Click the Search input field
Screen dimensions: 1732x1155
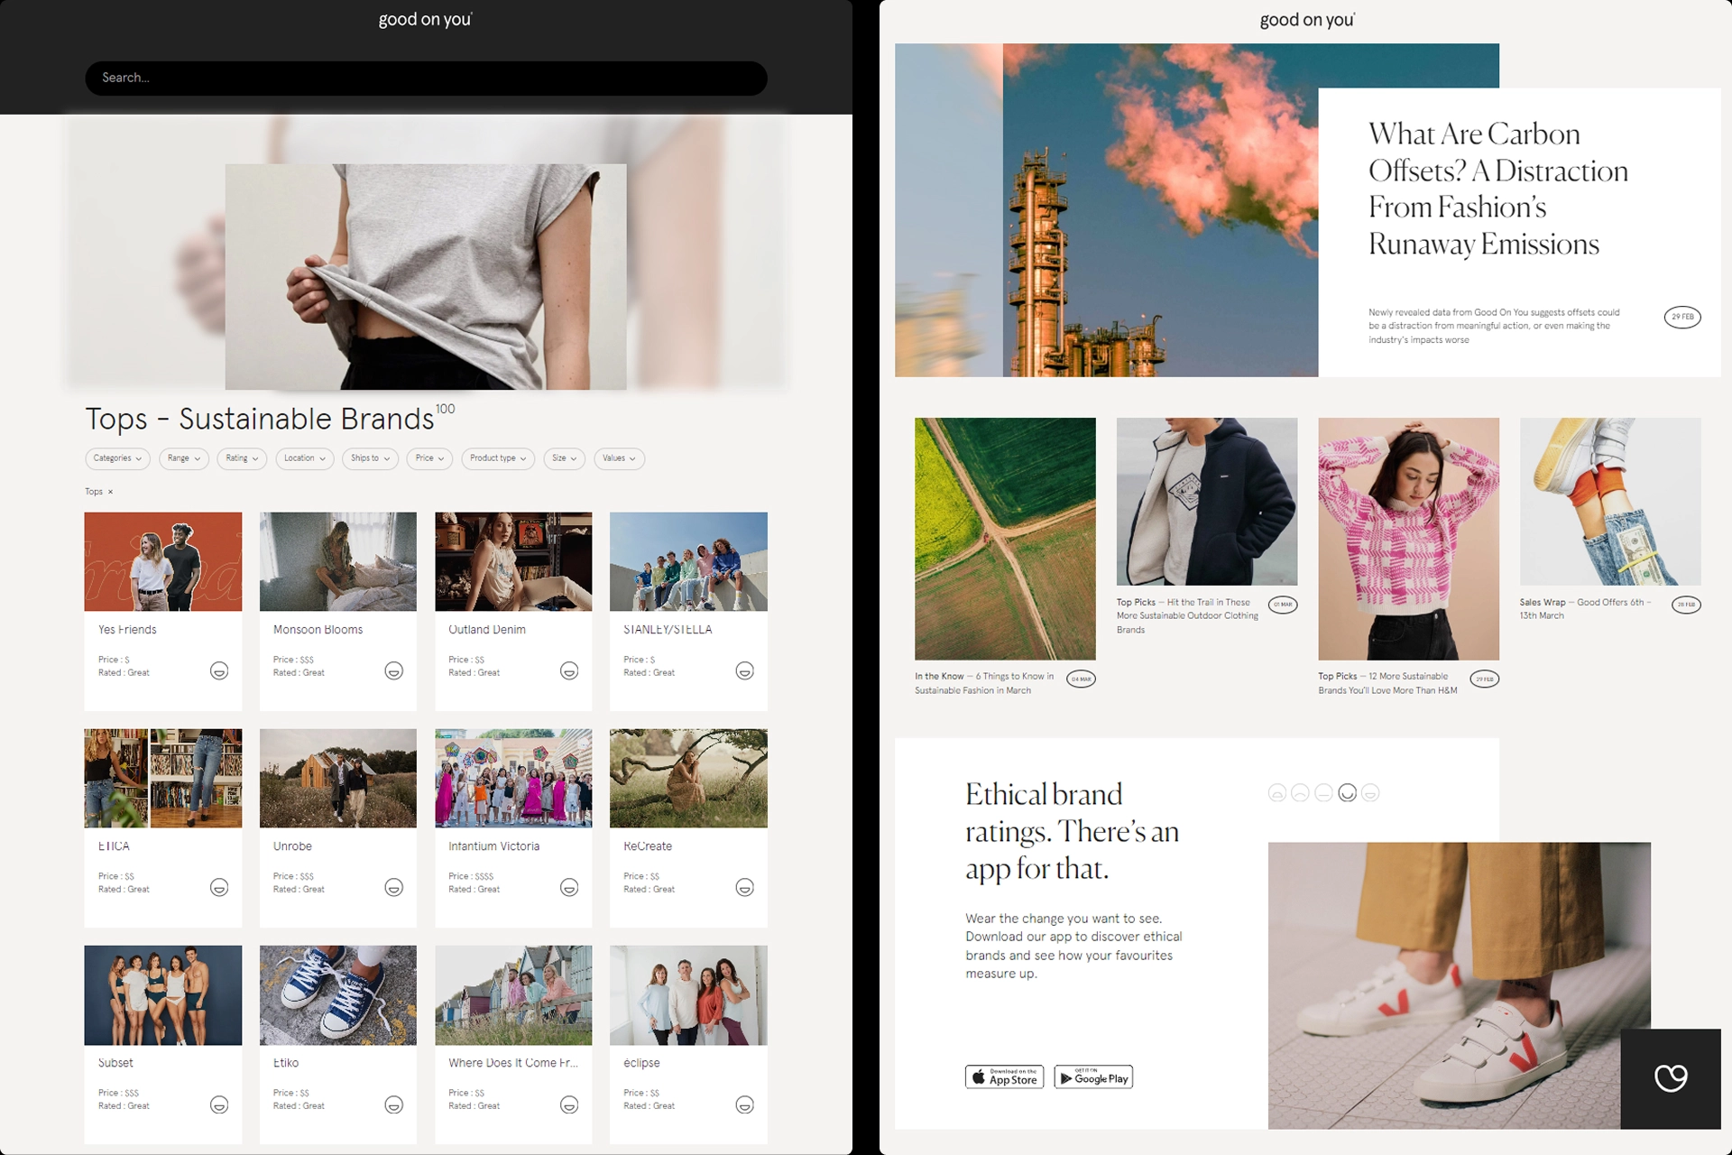[426, 79]
